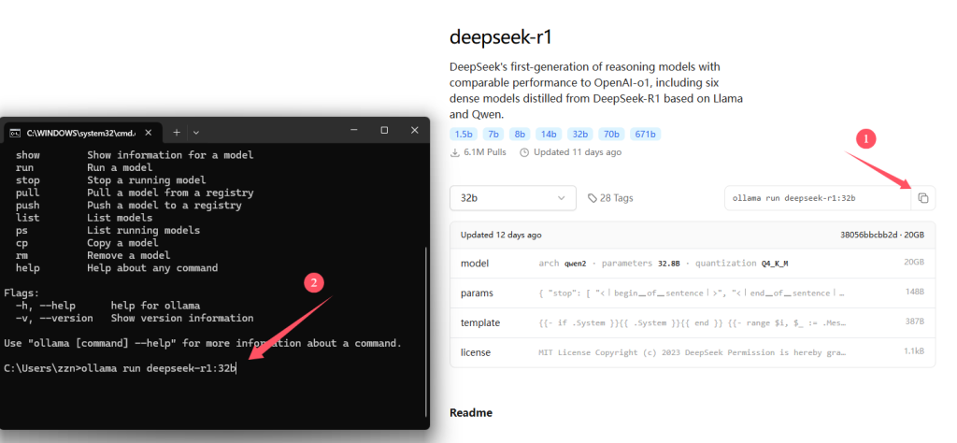This screenshot has height=443, width=957.
Task: Open the license file row
Action: pos(692,352)
